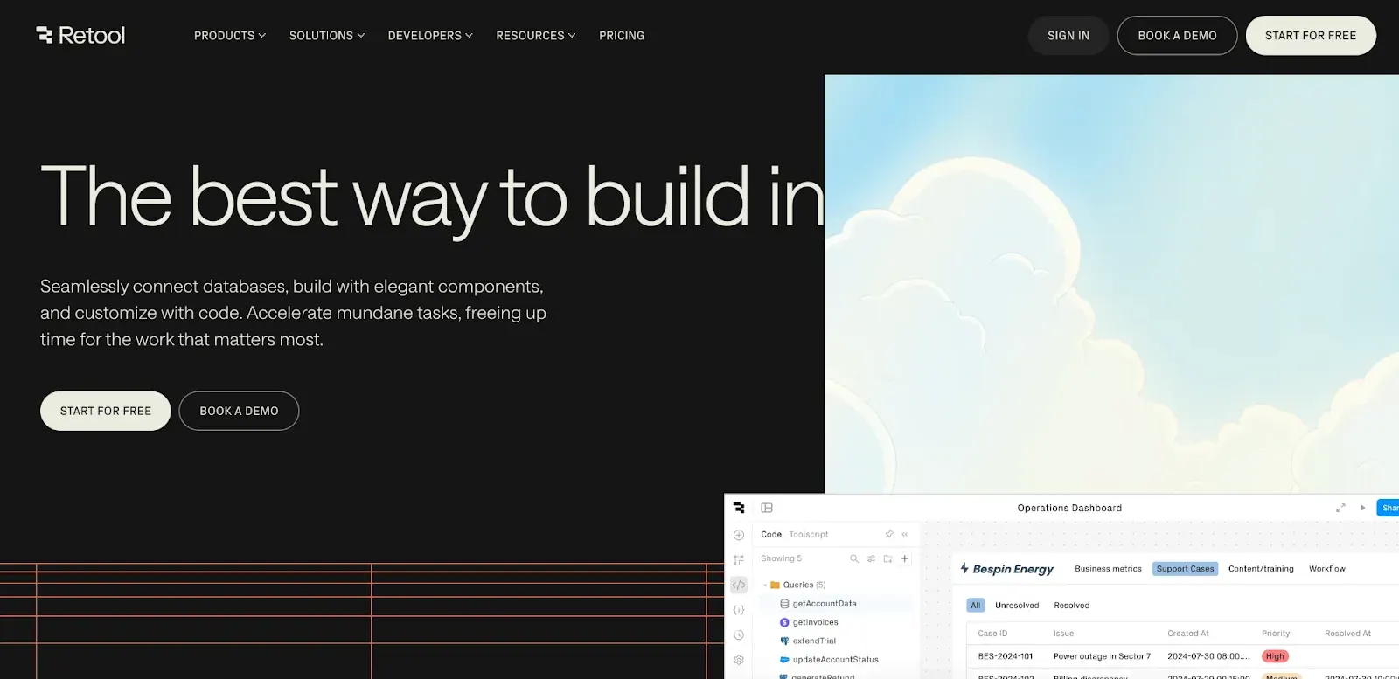Open the settings gear icon in sidebar
Viewport: 1399px width, 679px height.
tap(739, 660)
